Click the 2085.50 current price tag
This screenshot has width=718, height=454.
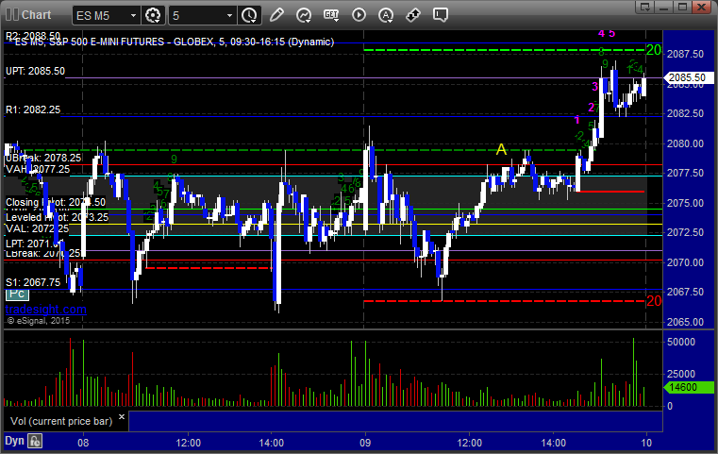(x=688, y=78)
